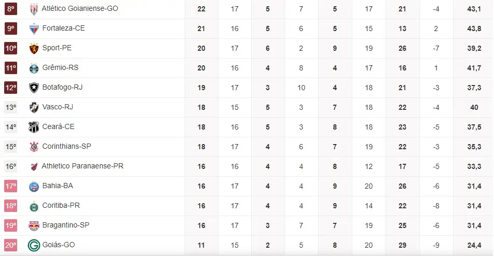Click the 8º position badge
Screen dimensions: 494x256
pyautogui.click(x=11, y=9)
